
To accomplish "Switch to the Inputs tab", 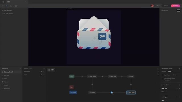I will (x=26, y=69).
